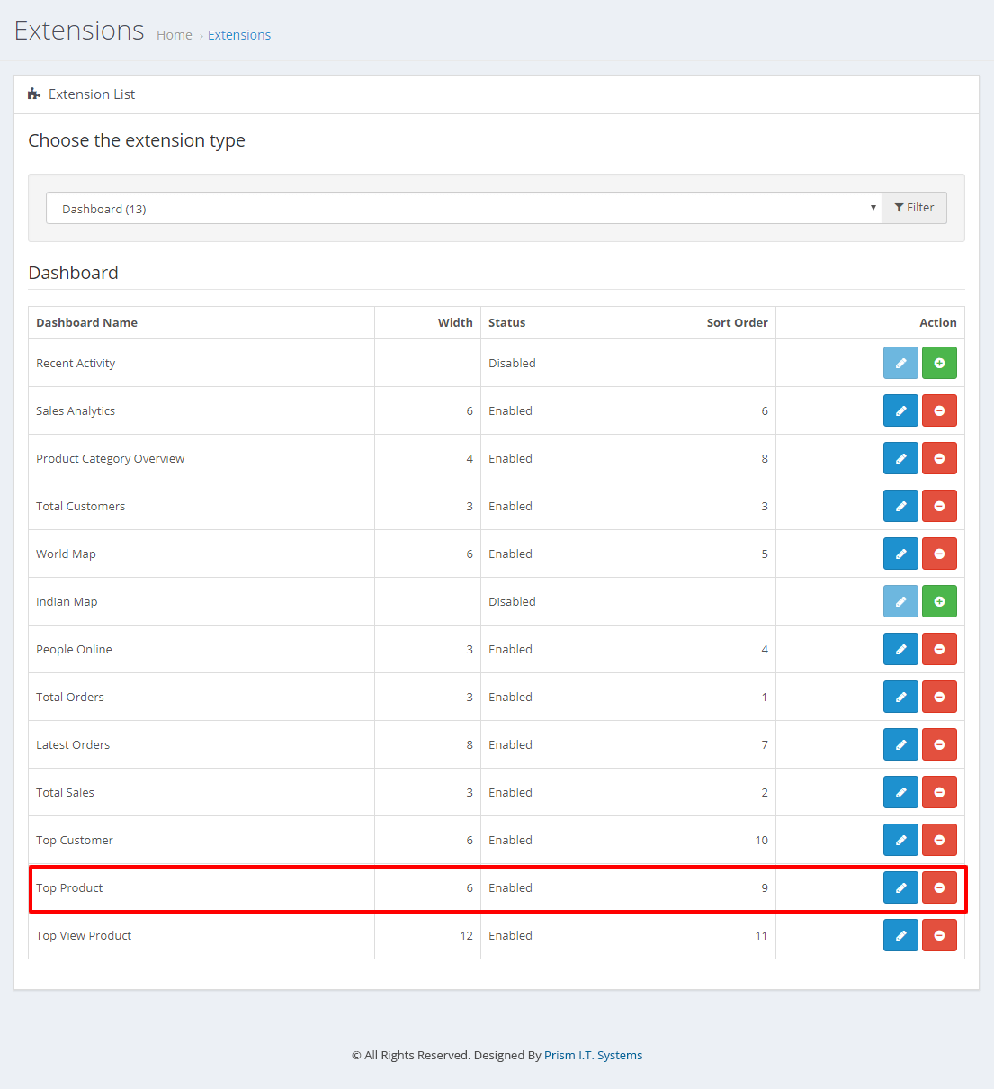Select the Total Sales name cell
The image size is (994, 1089).
pos(201,792)
